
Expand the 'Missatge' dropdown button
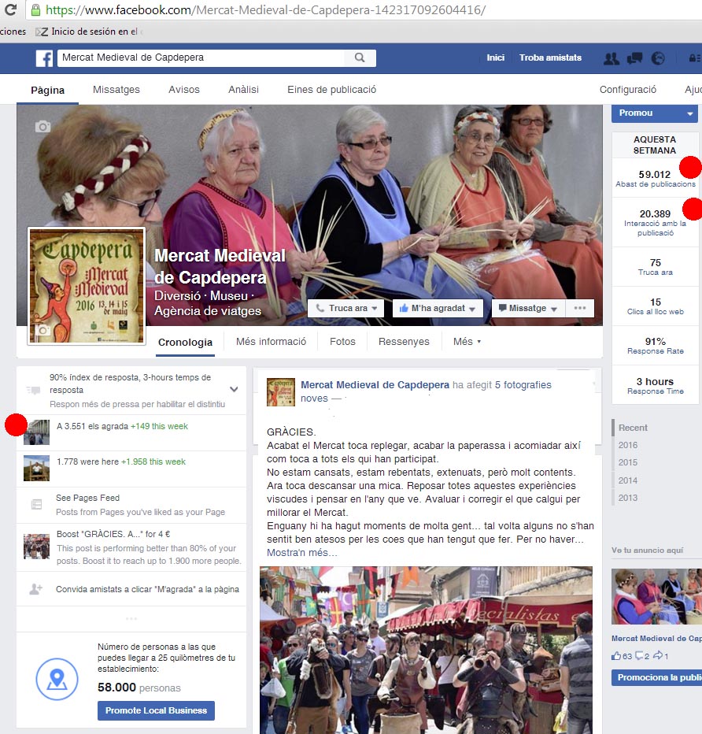tap(527, 308)
